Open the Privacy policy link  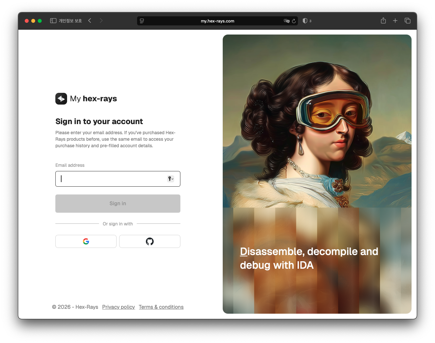point(119,307)
